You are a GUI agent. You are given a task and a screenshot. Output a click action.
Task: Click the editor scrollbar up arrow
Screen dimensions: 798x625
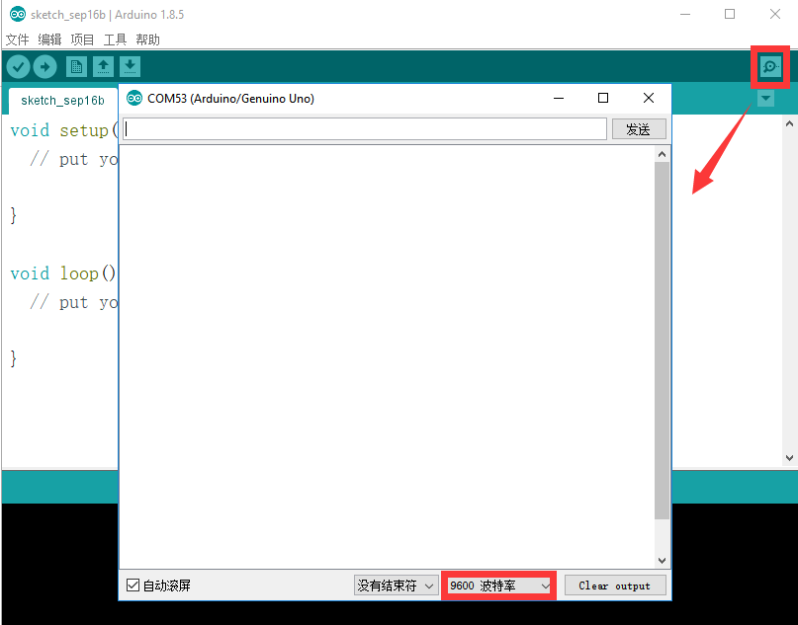coord(789,123)
